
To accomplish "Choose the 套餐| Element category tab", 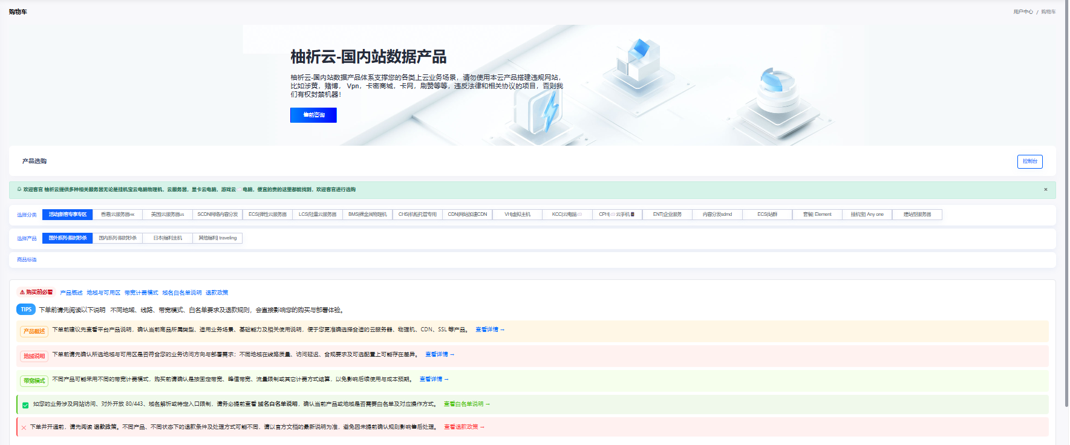I will [818, 215].
